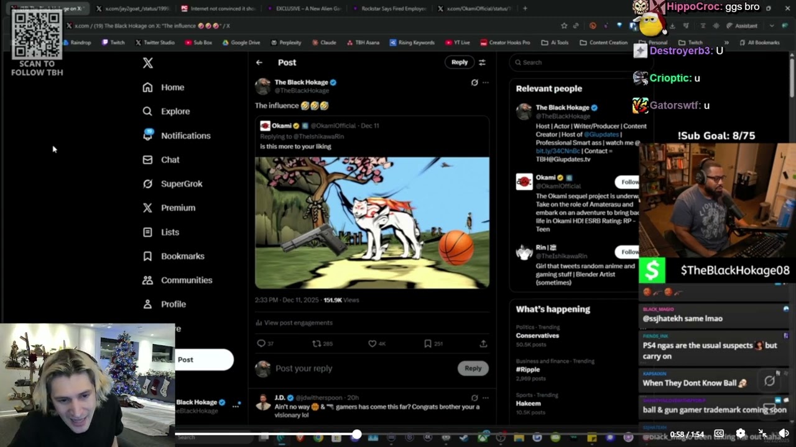Viewport: 796px width, 447px height.
Task: Open Premium in X sidebar
Action: 169,208
